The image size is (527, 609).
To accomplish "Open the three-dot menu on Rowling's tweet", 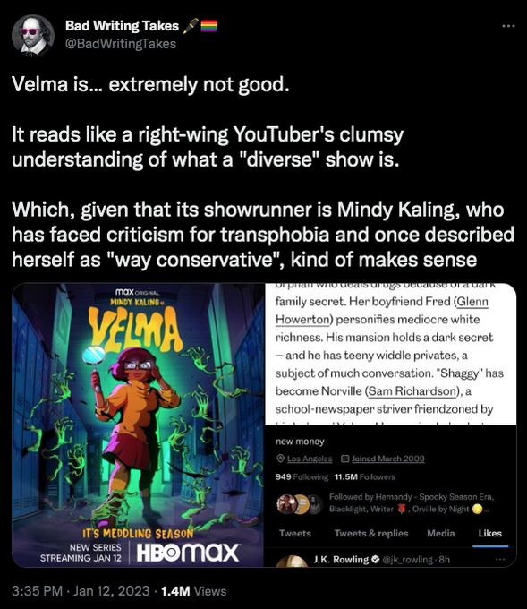I will click(x=500, y=559).
